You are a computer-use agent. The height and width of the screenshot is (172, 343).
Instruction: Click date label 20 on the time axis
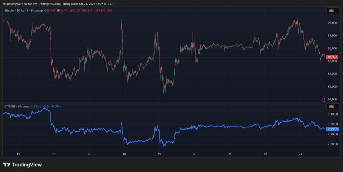pyautogui.click(x=195, y=154)
